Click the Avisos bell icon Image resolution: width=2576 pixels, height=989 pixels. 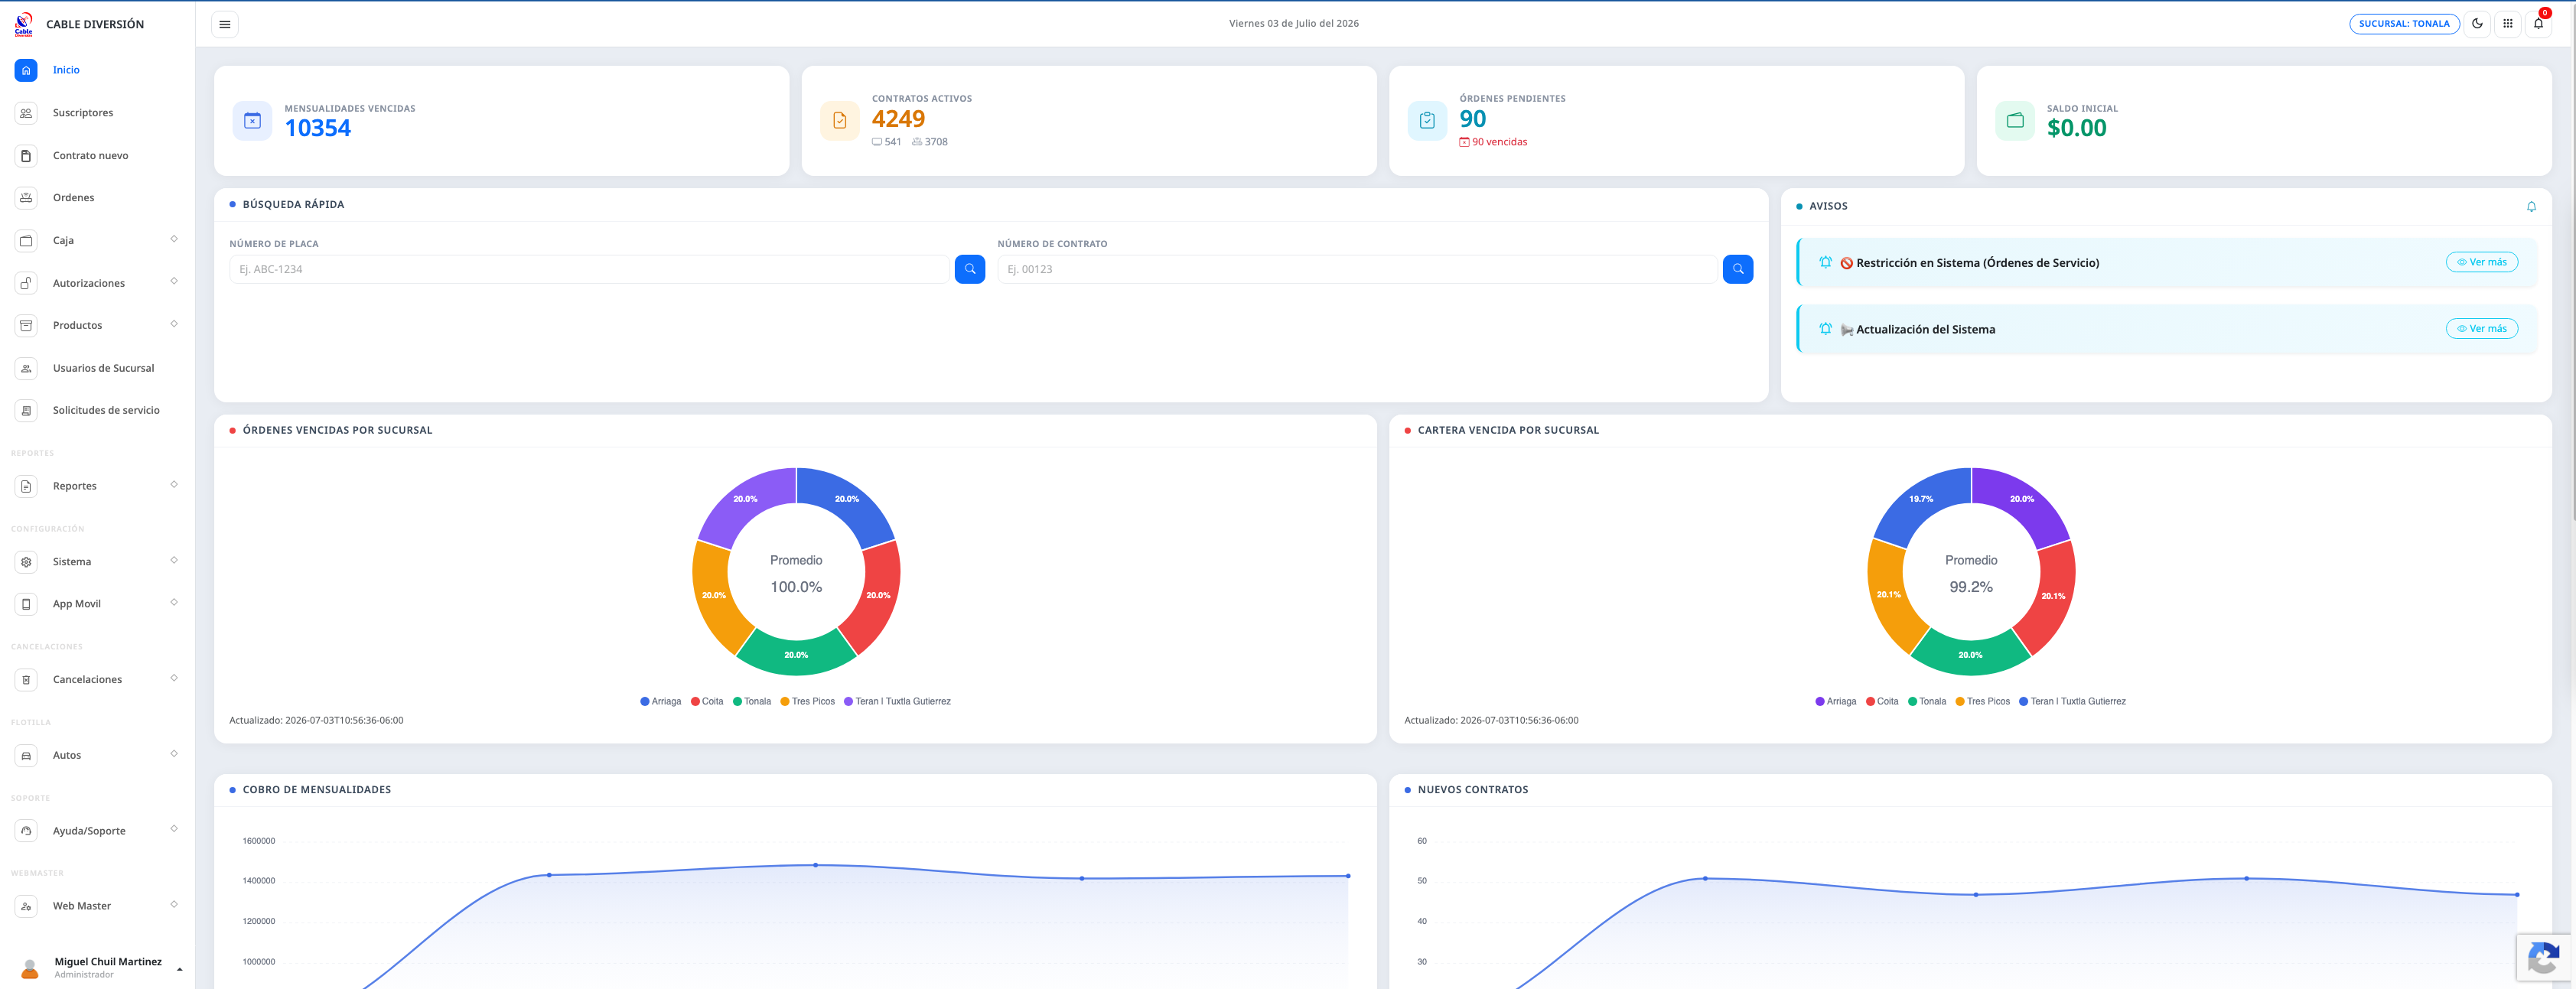pos(2531,207)
